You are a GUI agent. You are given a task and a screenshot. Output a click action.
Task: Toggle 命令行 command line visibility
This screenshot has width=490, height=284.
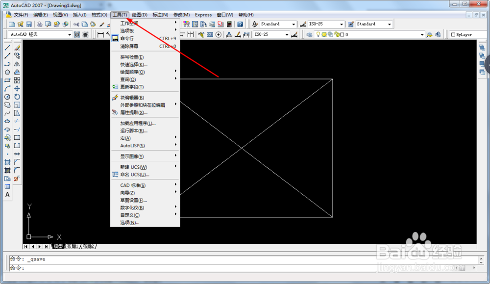click(x=145, y=38)
